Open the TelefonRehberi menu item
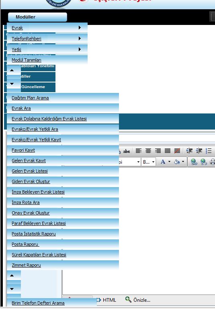The width and height of the screenshot is (215, 309). pos(47,39)
